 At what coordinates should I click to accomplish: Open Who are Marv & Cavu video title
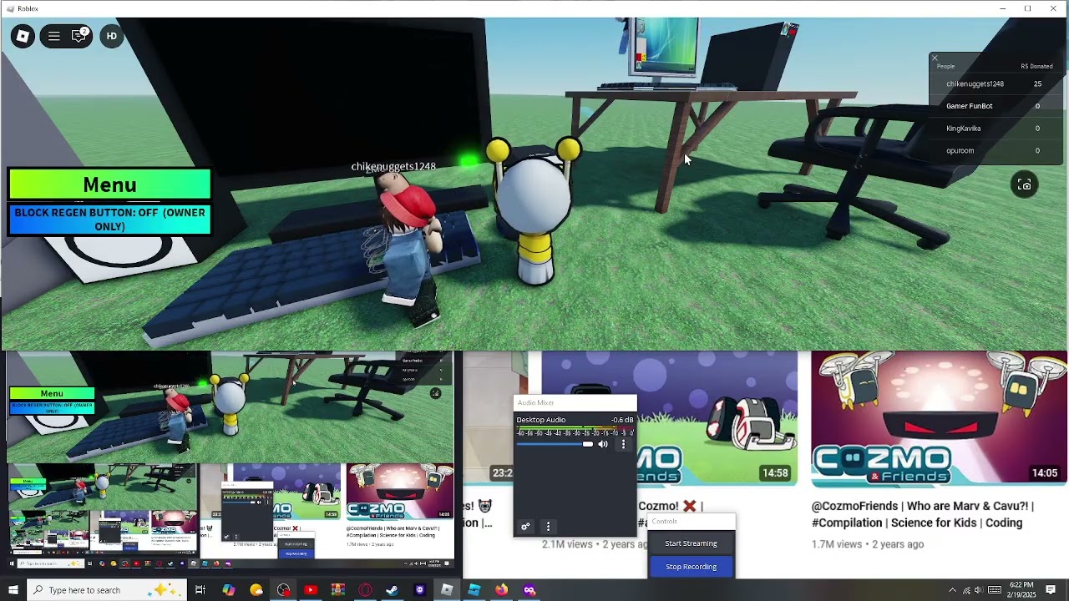point(922,514)
